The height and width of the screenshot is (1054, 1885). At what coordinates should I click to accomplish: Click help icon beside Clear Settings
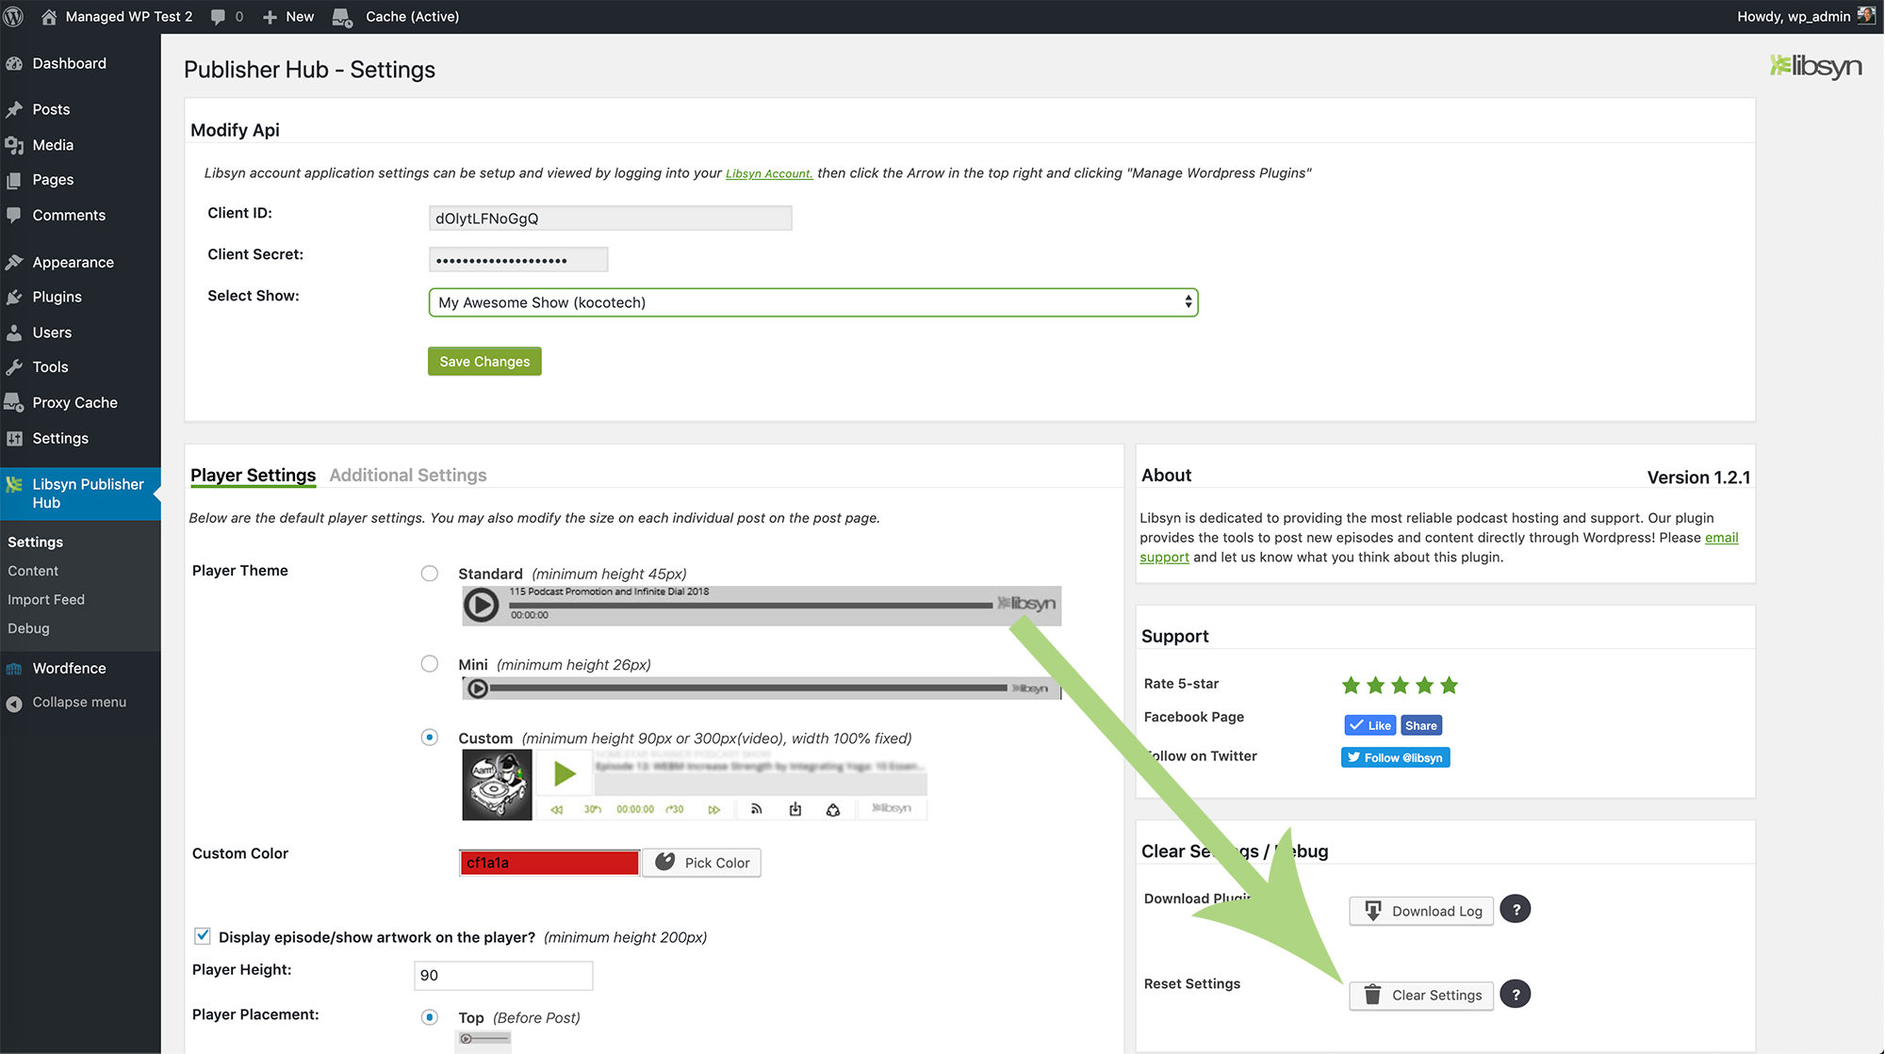coord(1516,995)
